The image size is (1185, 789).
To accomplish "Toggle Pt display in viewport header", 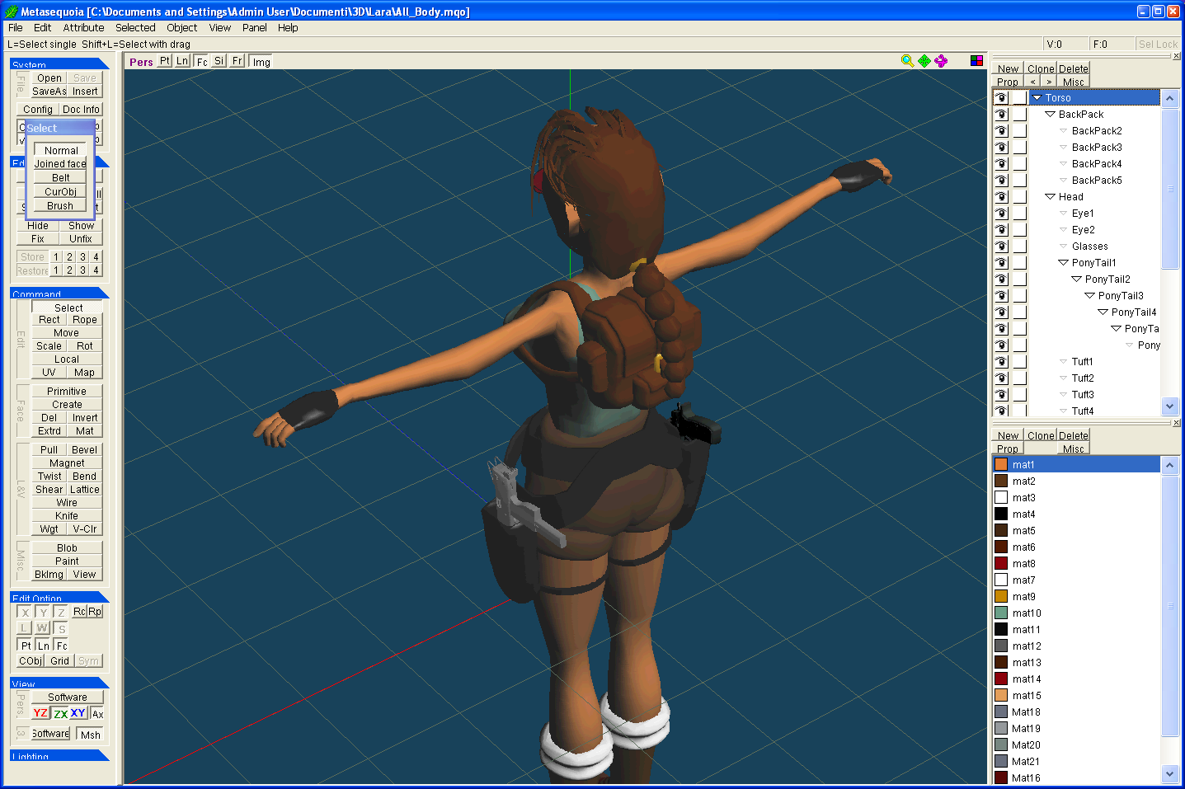I will (165, 61).
